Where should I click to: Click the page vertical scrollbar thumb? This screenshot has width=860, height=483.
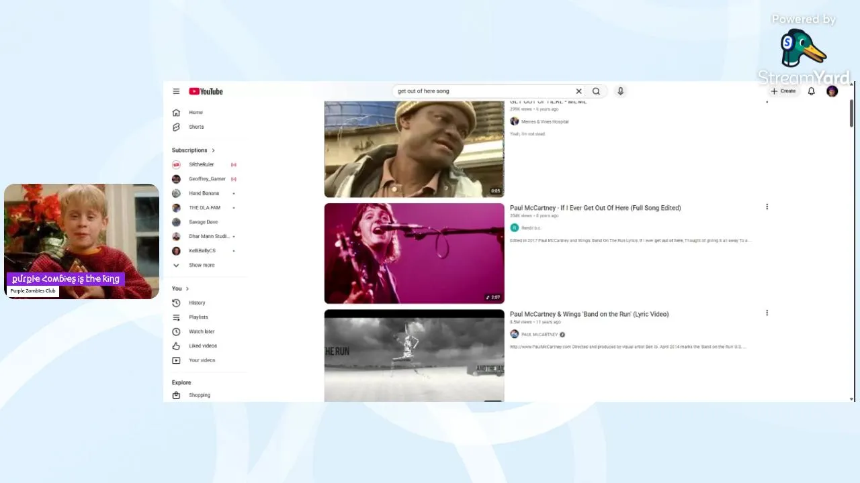click(851, 113)
